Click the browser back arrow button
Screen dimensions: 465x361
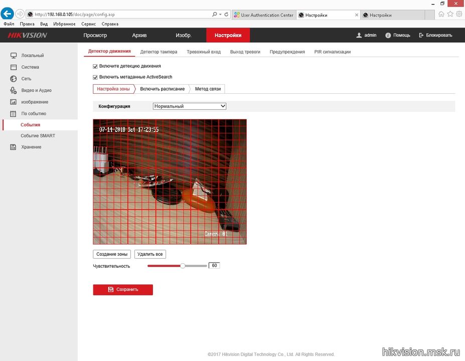pos(7,14)
